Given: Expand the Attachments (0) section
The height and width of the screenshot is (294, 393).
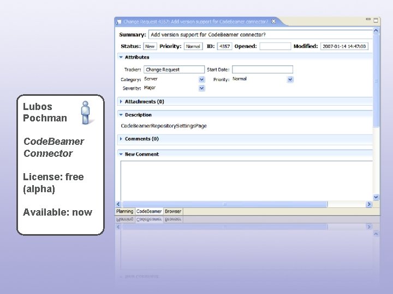Looking at the screenshot, I should pyautogui.click(x=121, y=101).
